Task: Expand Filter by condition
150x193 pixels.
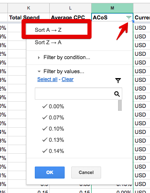Action: pyautogui.click(x=64, y=57)
